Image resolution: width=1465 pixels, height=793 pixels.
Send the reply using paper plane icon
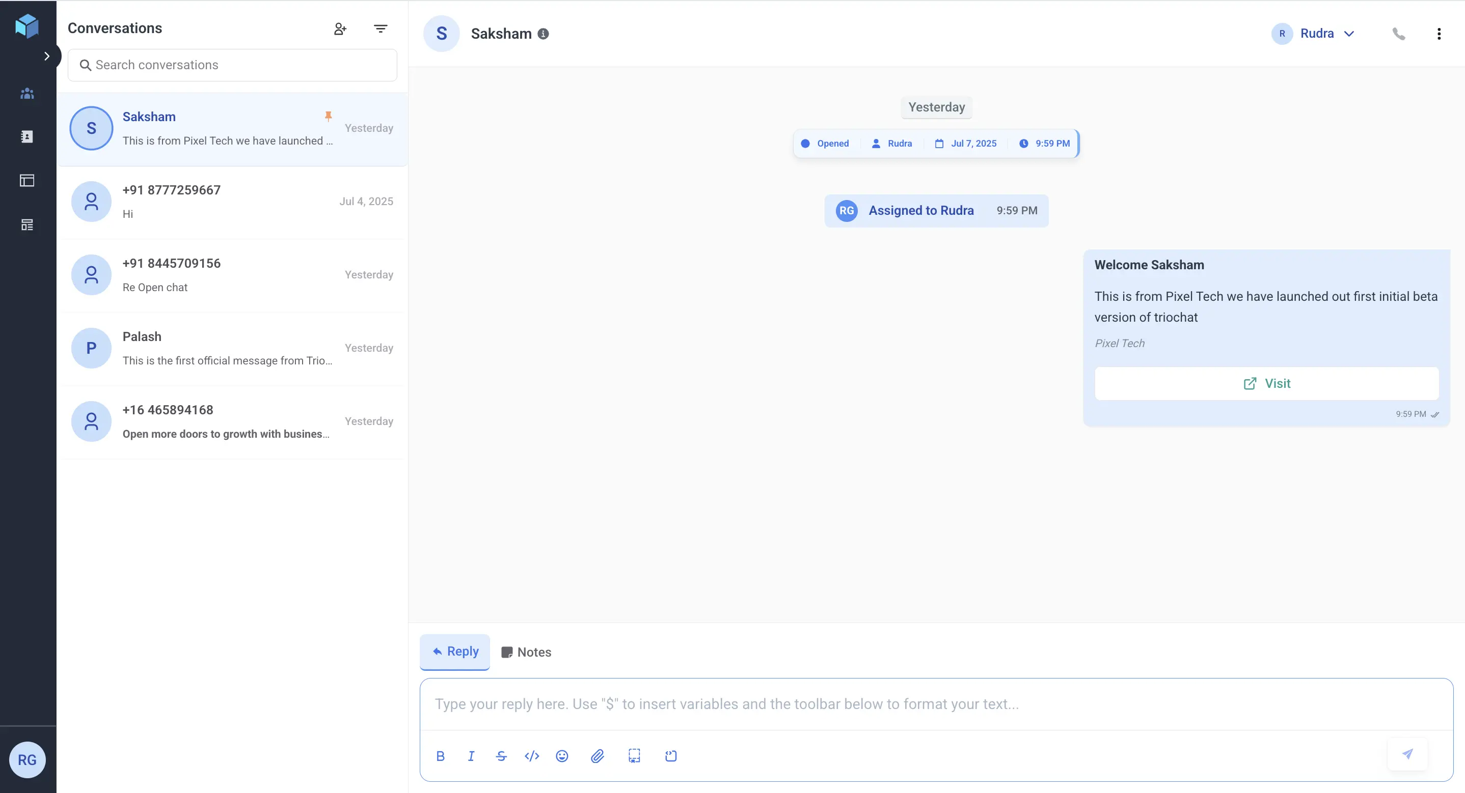pyautogui.click(x=1407, y=754)
